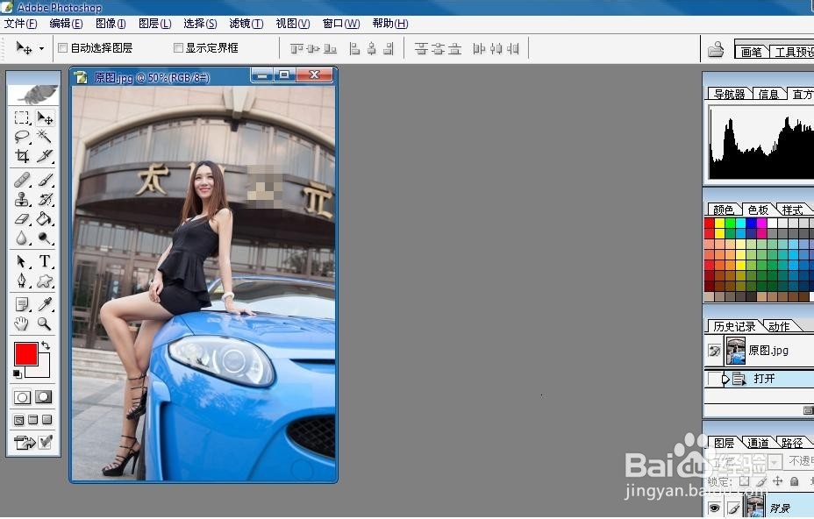
Task: Open the 窗口(W) menu
Action: point(340,24)
